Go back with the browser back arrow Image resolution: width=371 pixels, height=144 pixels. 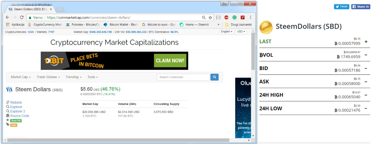pos(8,17)
